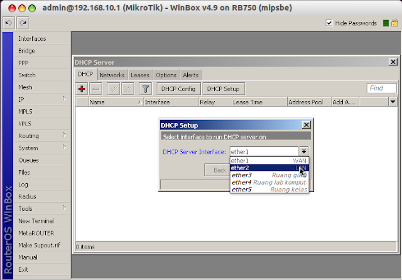This screenshot has height=280, width=402.
Task: Select ether1 WAN from the list
Action: tap(269, 161)
